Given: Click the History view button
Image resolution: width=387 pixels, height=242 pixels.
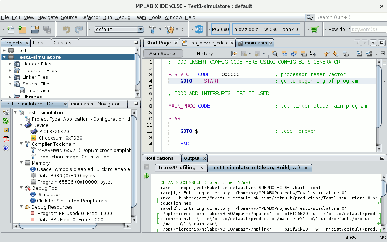Looking at the screenshot, I should (205, 53).
